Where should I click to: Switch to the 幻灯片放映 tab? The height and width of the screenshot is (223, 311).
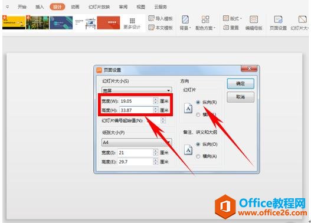click(x=99, y=7)
